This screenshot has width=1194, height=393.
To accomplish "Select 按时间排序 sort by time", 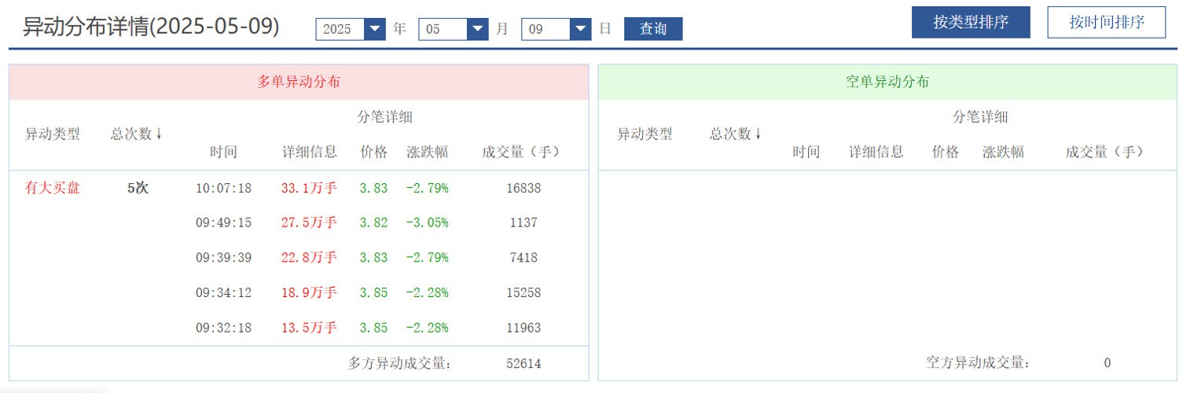I will (1107, 22).
